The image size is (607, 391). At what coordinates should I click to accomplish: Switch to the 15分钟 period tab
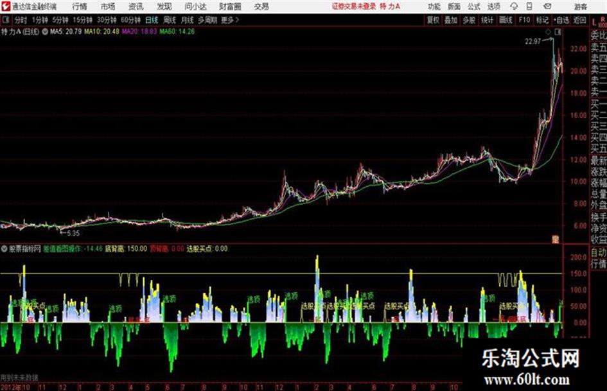point(82,20)
